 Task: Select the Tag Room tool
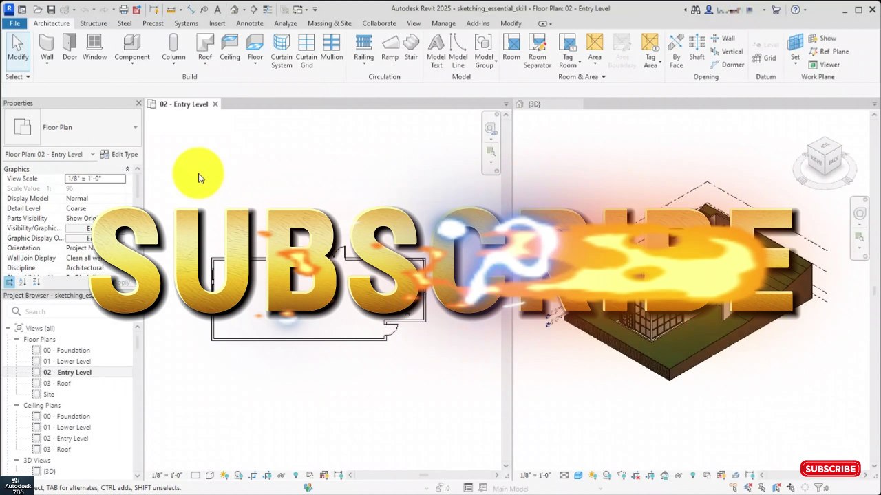[x=568, y=52]
